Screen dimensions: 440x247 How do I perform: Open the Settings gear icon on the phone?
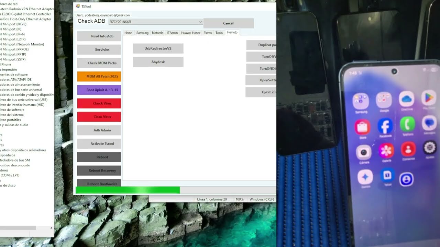coord(430,148)
